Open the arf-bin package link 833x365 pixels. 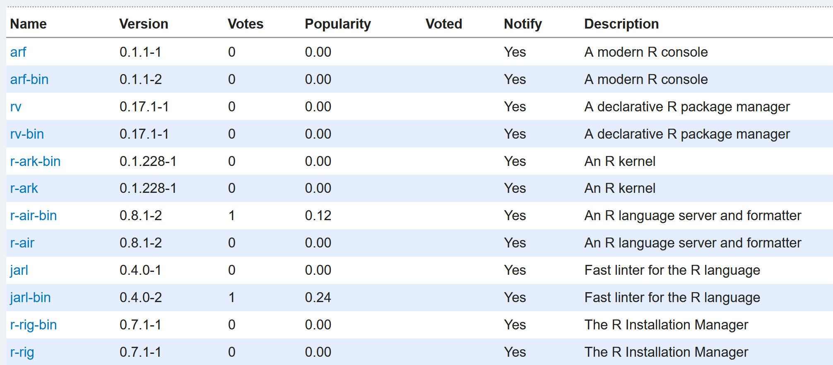pos(29,79)
